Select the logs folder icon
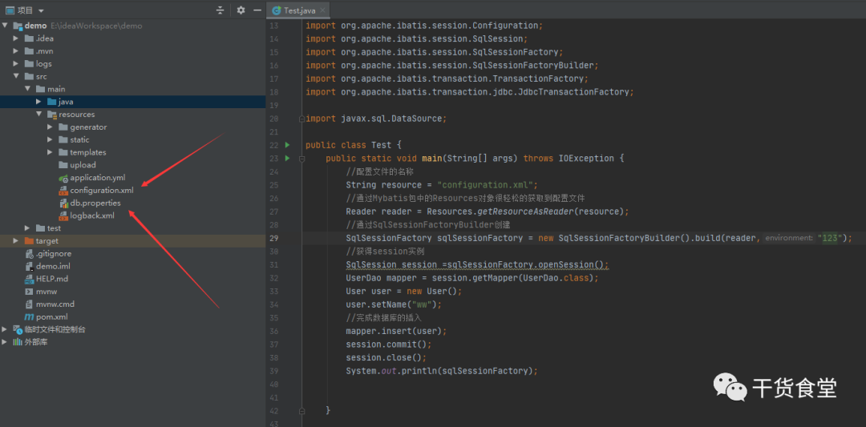Screen dimensions: 866x427 [x=30, y=63]
